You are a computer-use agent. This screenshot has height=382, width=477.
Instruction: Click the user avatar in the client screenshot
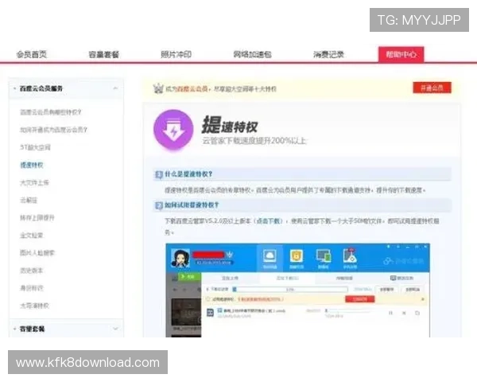[x=180, y=258]
